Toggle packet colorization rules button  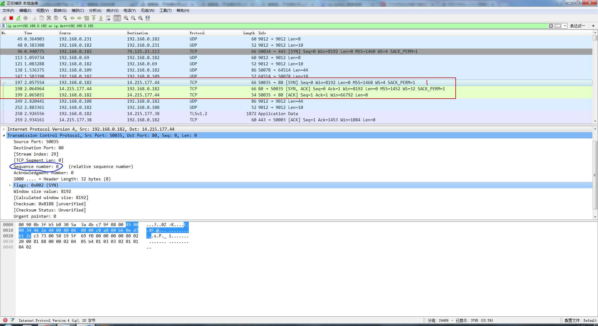117,18
